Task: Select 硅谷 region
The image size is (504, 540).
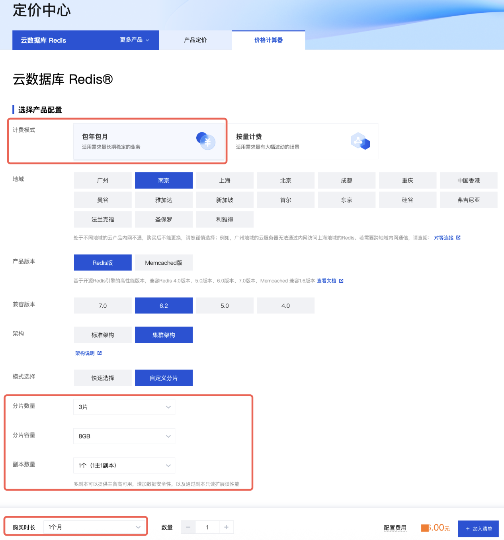Action: 408,200
